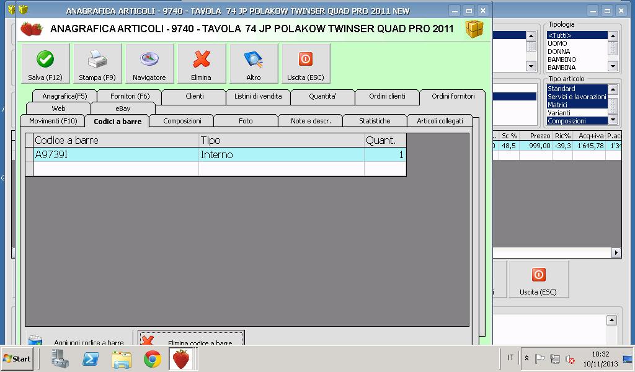Viewport: 635px width, 372px height.
Task: Click the Stampa (F9) printer button
Action: (x=97, y=64)
